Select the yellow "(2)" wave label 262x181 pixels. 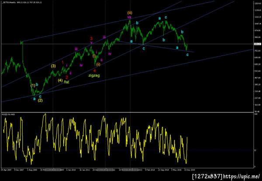40,101
